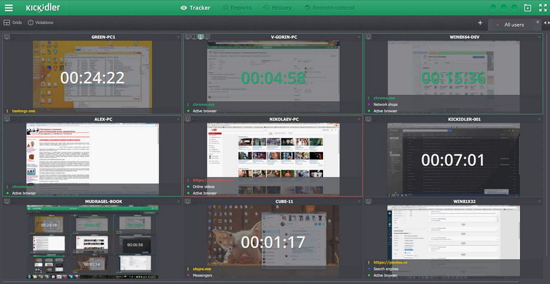The height and width of the screenshot is (284, 550).
Task: Close the All users tab
Action: (538, 22)
